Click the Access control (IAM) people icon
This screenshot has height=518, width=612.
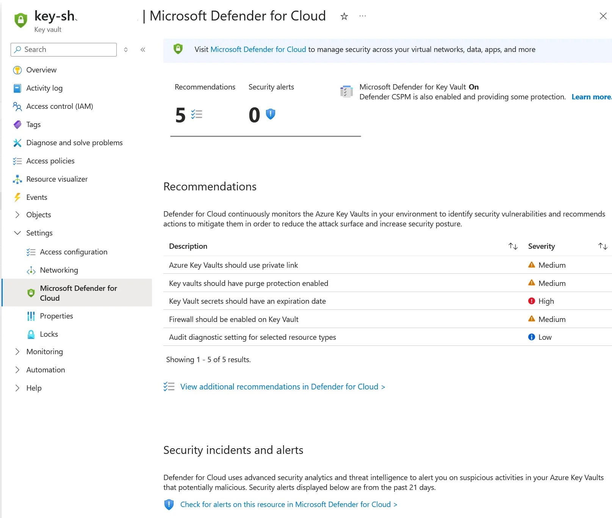coord(17,107)
